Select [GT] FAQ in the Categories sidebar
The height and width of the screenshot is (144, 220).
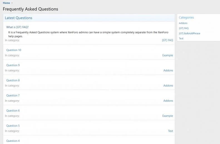[x=184, y=28]
